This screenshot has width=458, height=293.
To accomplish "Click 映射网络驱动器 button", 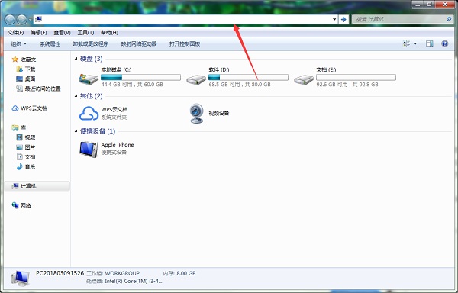I will (x=139, y=43).
